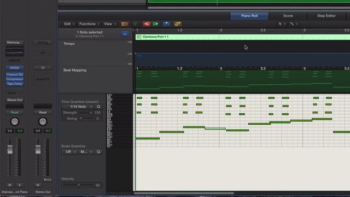Click the Time Quantize Q button
This screenshot has width=350, height=197.
click(x=98, y=107)
